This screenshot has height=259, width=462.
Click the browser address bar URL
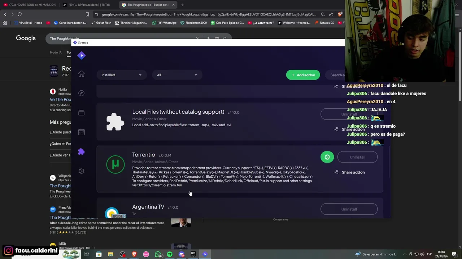(209, 14)
